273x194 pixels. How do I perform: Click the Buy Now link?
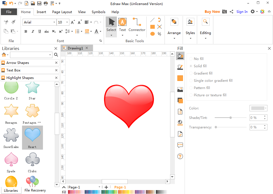coord(212,12)
